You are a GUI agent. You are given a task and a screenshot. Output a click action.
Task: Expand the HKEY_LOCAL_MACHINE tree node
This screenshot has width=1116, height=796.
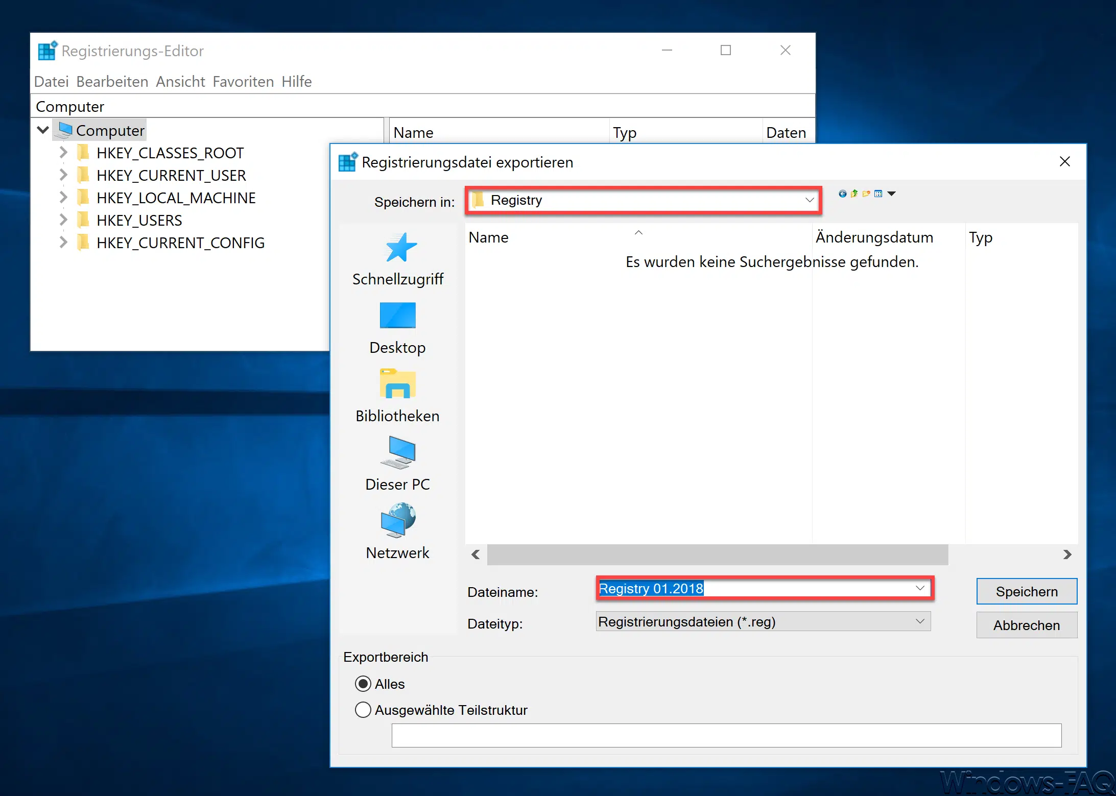63,198
